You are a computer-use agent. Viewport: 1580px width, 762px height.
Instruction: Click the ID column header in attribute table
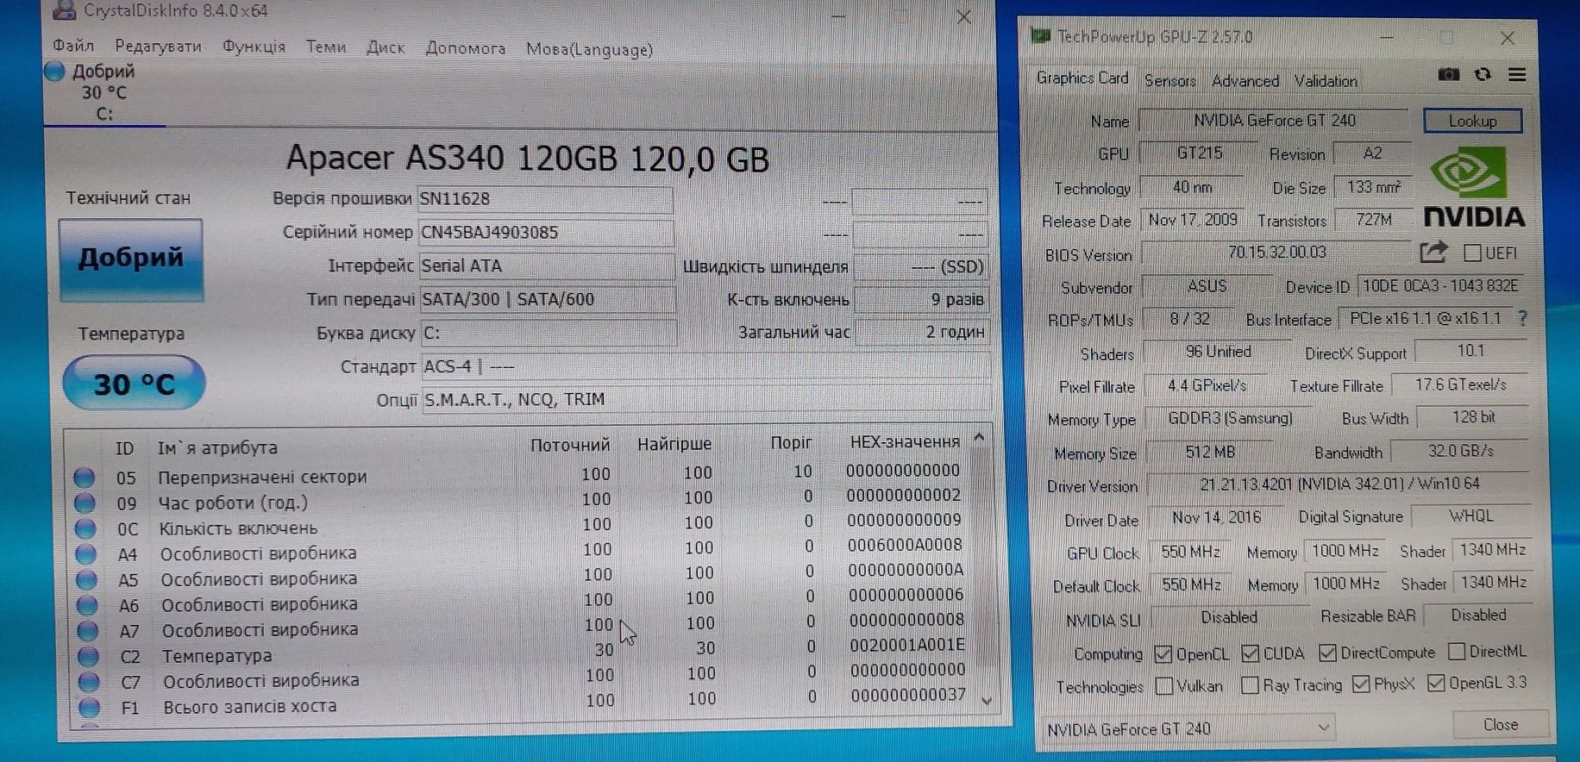pos(125,448)
